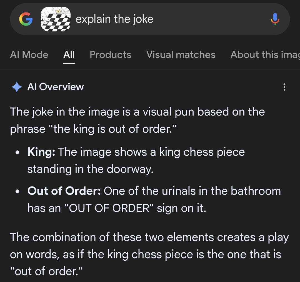Switch to the AI Mode tab

pos(29,55)
